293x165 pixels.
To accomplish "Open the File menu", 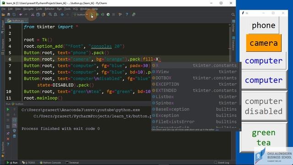I will [4, 9].
